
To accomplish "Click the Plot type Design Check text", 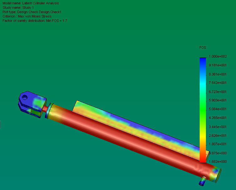I will click(x=32, y=12).
